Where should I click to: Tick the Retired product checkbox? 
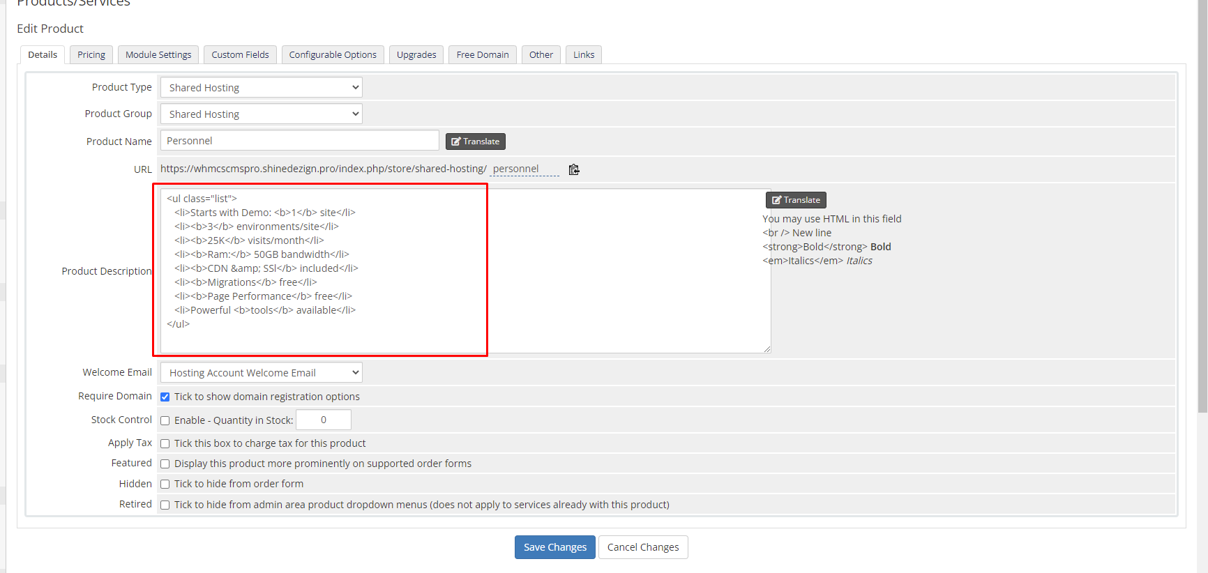point(165,505)
